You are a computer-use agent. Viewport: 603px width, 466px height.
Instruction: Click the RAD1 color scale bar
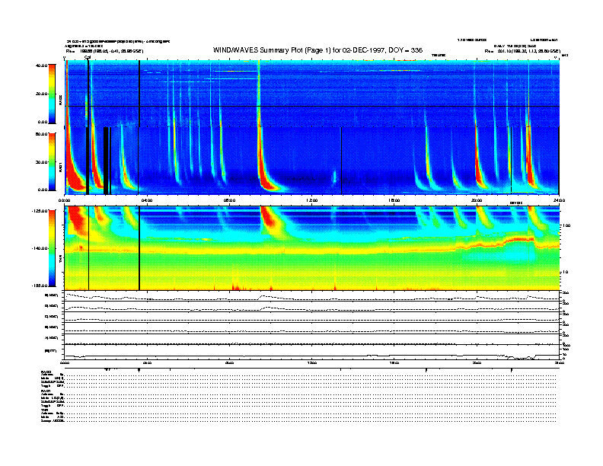52,162
